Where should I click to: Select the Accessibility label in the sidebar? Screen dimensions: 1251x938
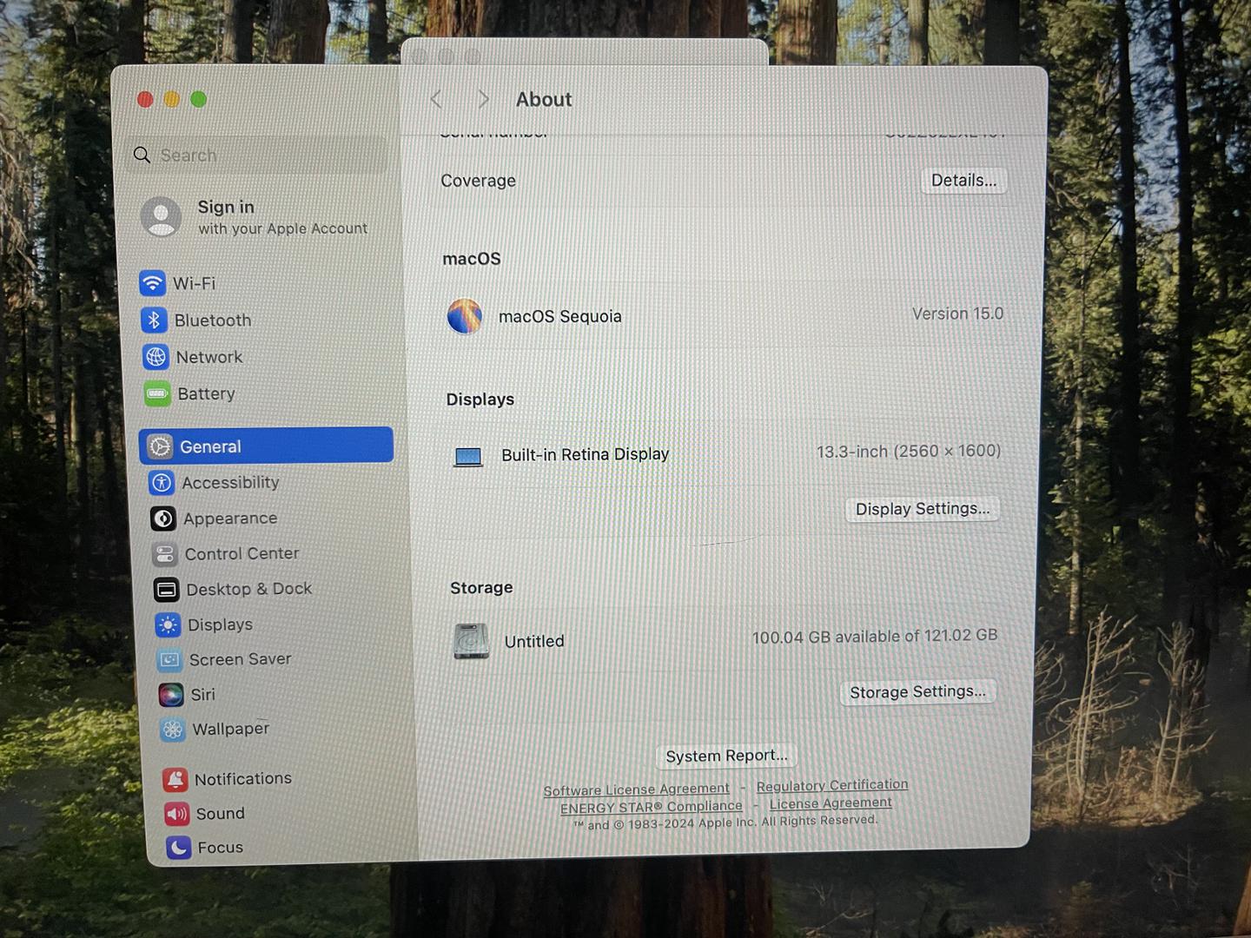(230, 483)
